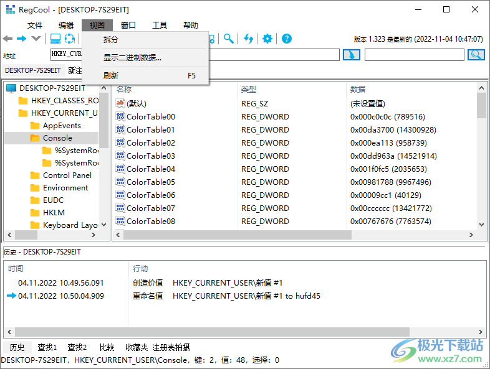
Task: Switch to the 注册表拍摄 bottom tab
Action: 171,347
